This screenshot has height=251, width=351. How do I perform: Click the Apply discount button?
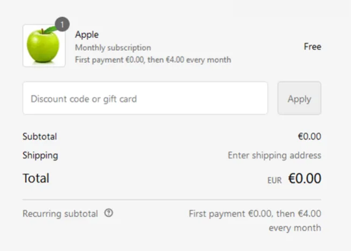(299, 98)
